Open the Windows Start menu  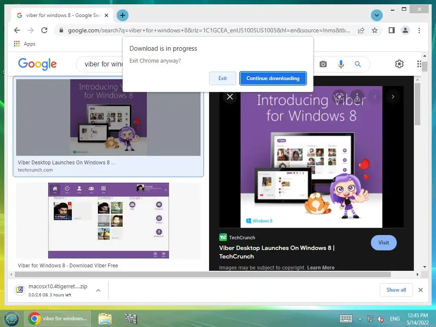[x=11, y=318]
